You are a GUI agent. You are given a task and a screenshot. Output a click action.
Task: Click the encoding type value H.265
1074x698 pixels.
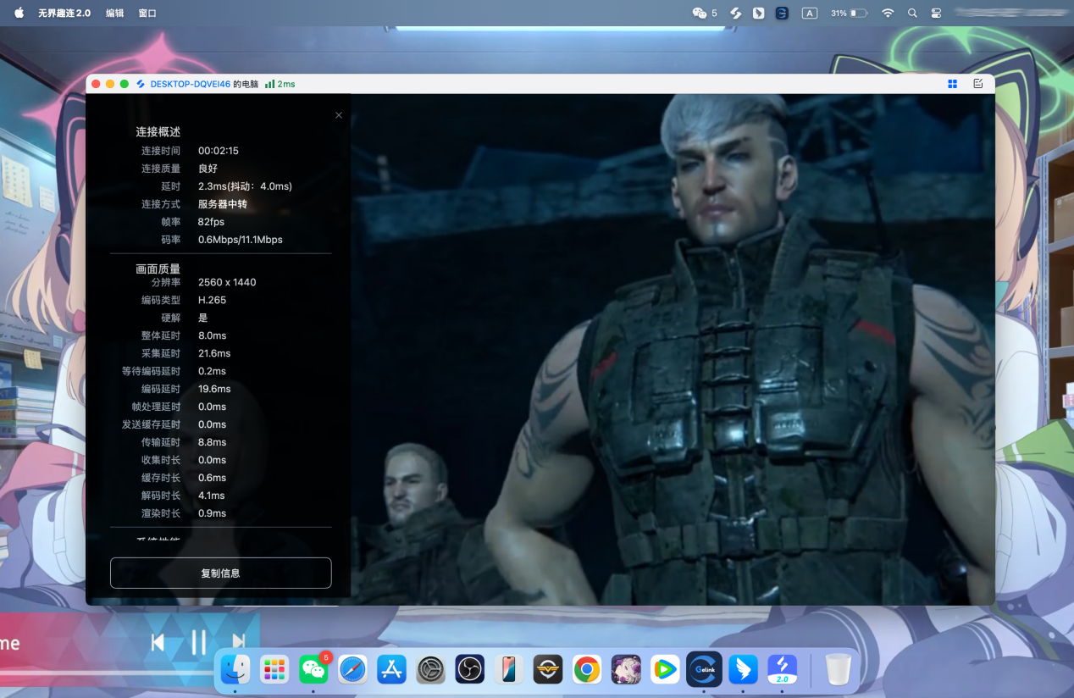pyautogui.click(x=213, y=300)
